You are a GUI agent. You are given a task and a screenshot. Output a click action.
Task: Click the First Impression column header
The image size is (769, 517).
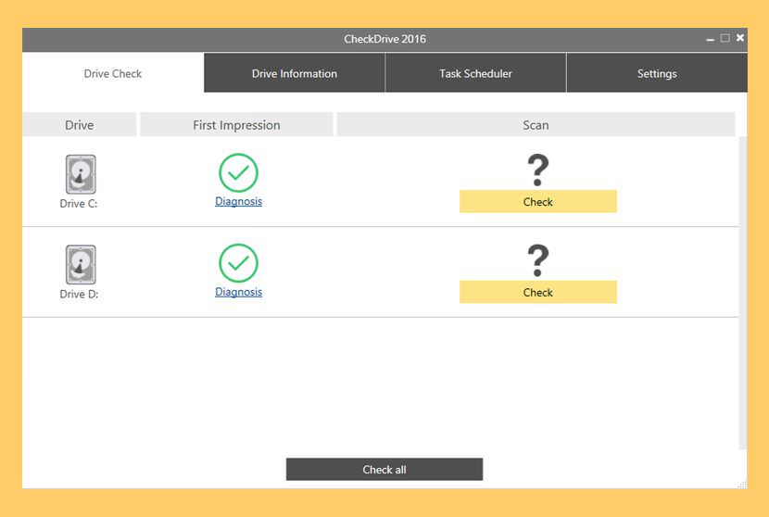(x=236, y=124)
